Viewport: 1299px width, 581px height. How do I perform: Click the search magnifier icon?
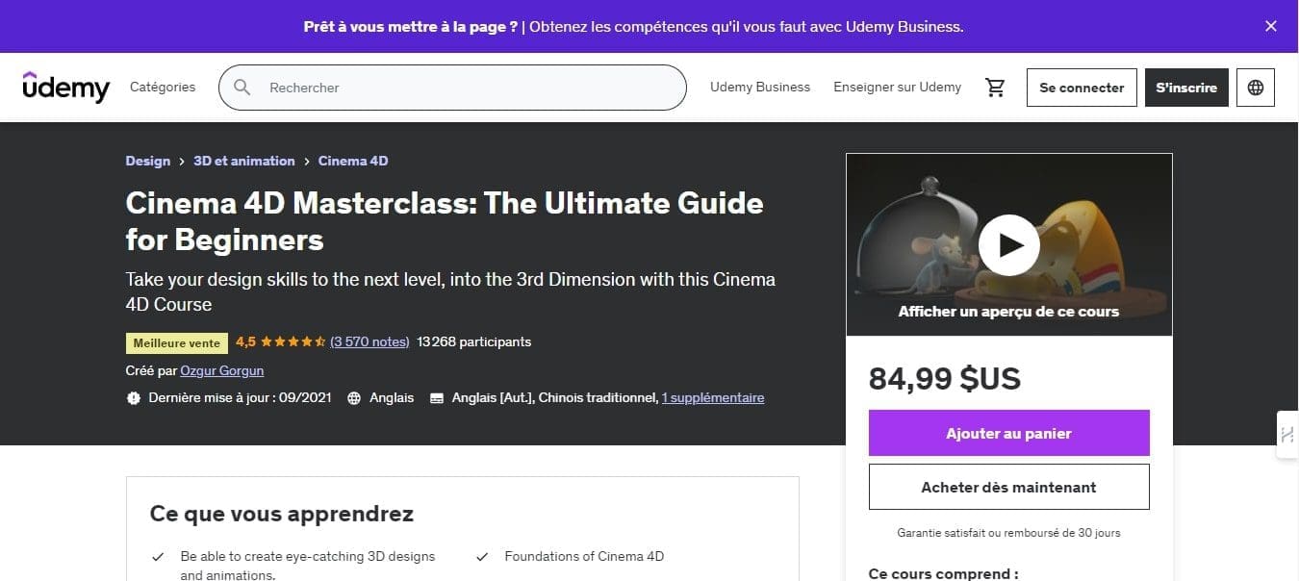(x=242, y=88)
